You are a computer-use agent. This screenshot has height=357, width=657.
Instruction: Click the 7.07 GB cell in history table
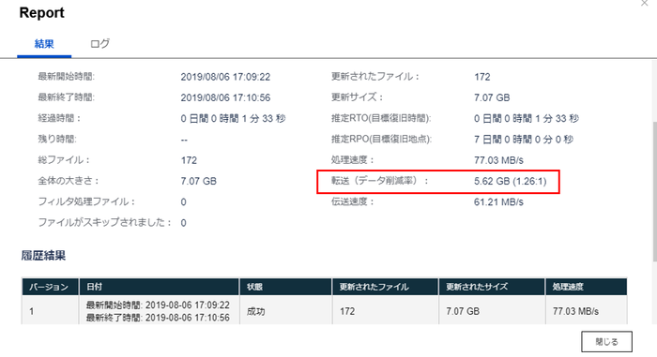tap(463, 311)
